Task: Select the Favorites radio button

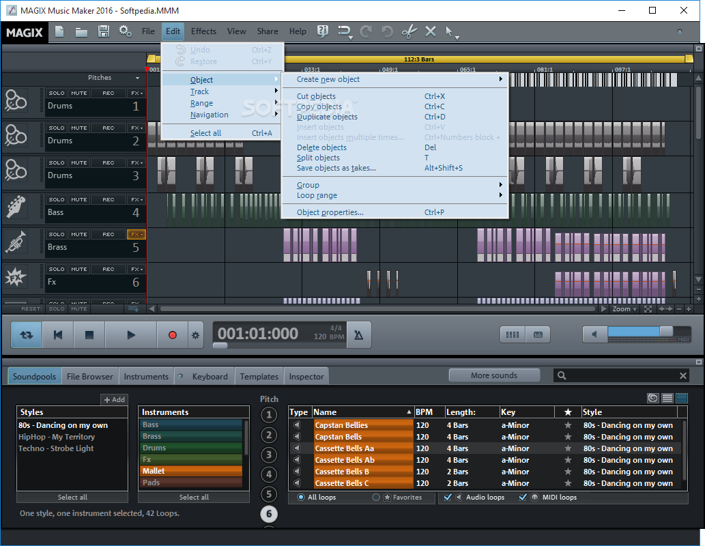Action: tap(376, 497)
